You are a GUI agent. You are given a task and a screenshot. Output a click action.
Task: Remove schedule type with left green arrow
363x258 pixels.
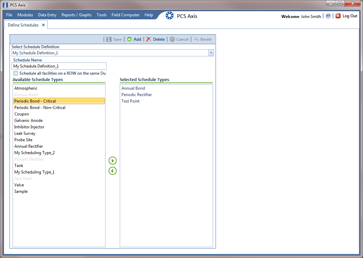pos(113,171)
